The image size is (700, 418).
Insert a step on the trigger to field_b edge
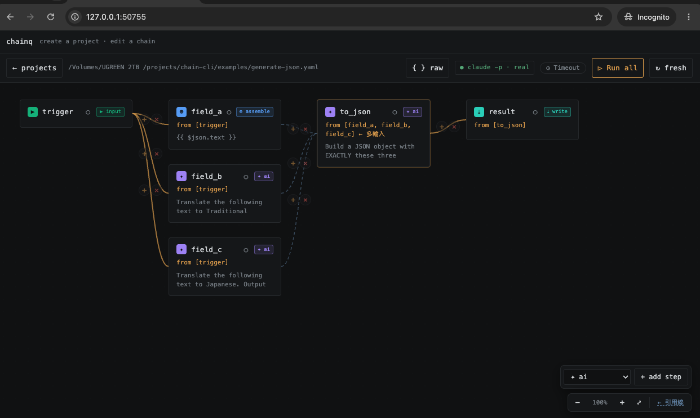tap(144, 154)
